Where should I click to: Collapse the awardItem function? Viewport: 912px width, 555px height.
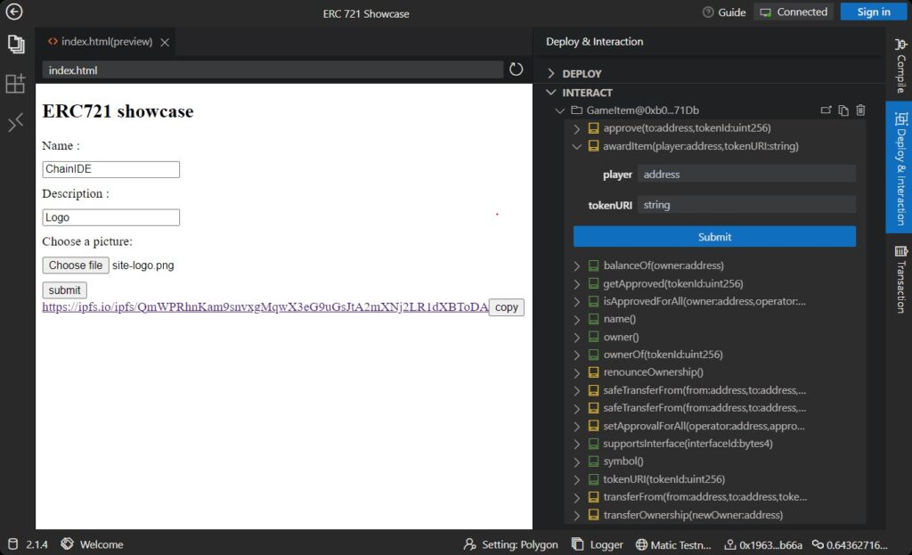pyautogui.click(x=578, y=146)
